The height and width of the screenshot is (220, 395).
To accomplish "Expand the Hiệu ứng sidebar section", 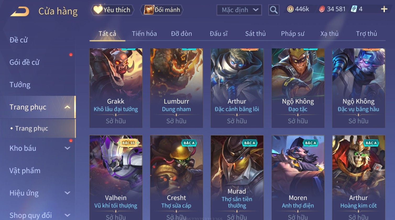I will [x=67, y=193].
